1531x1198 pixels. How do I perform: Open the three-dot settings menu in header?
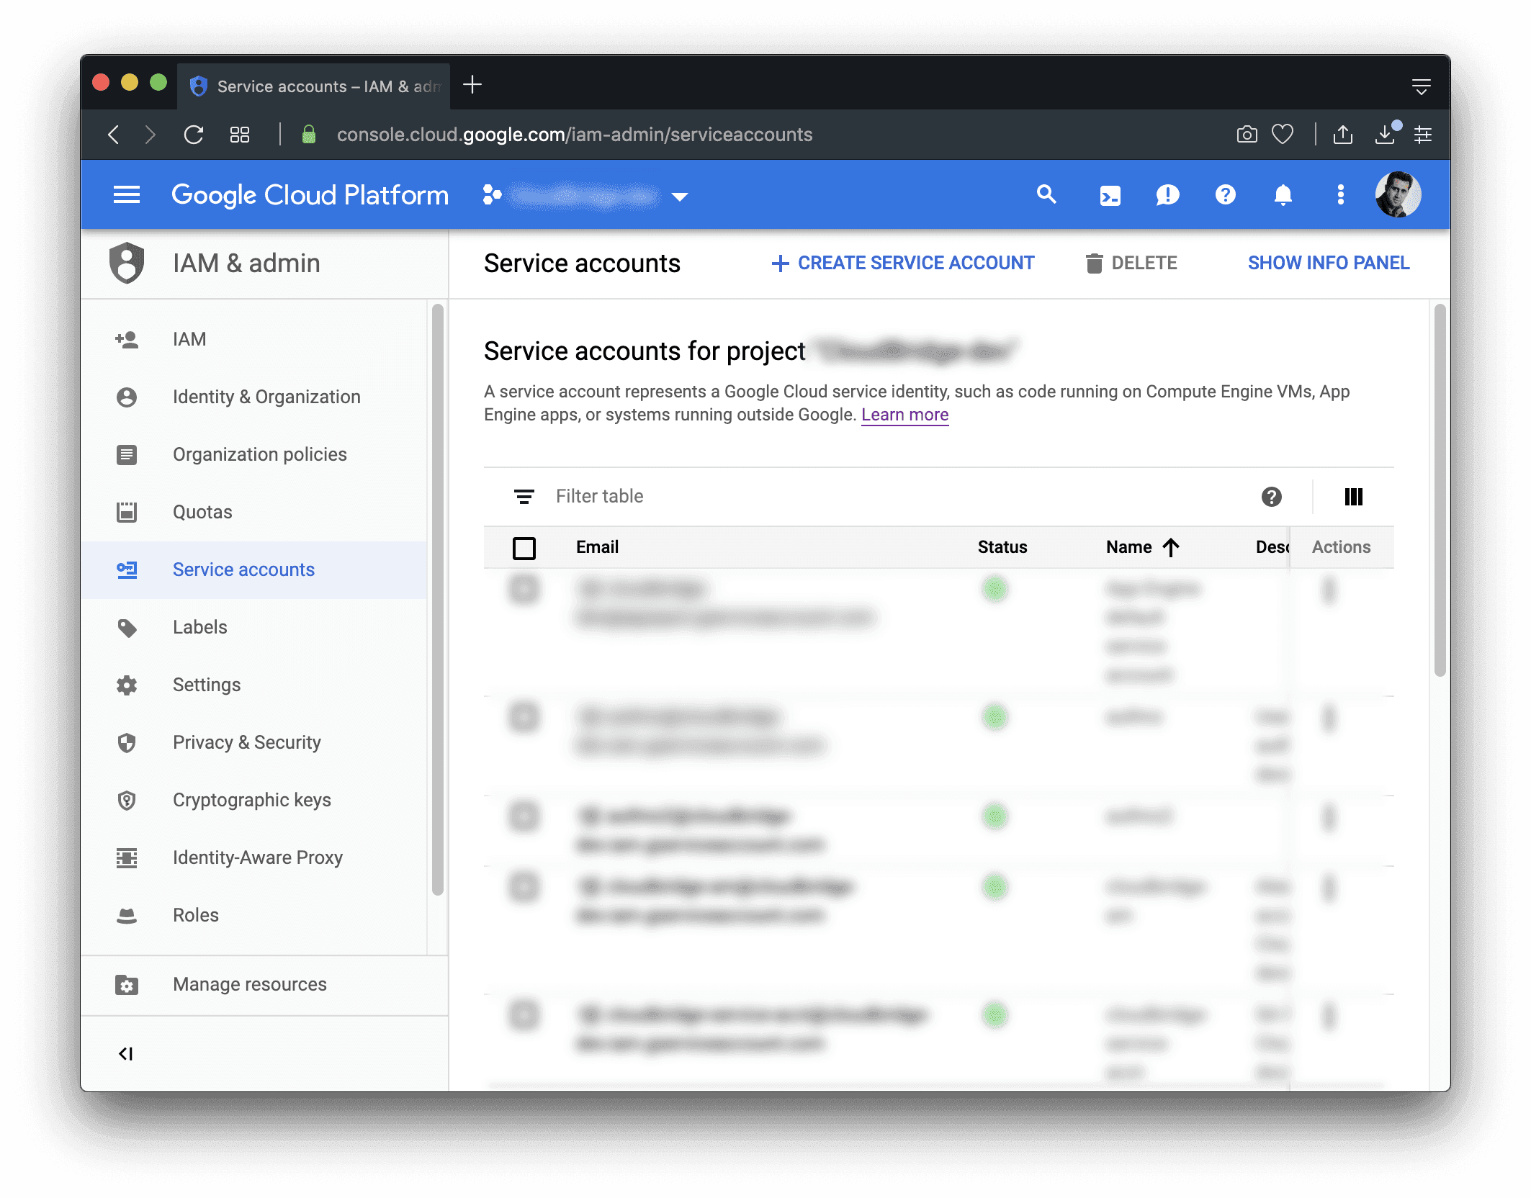tap(1340, 195)
